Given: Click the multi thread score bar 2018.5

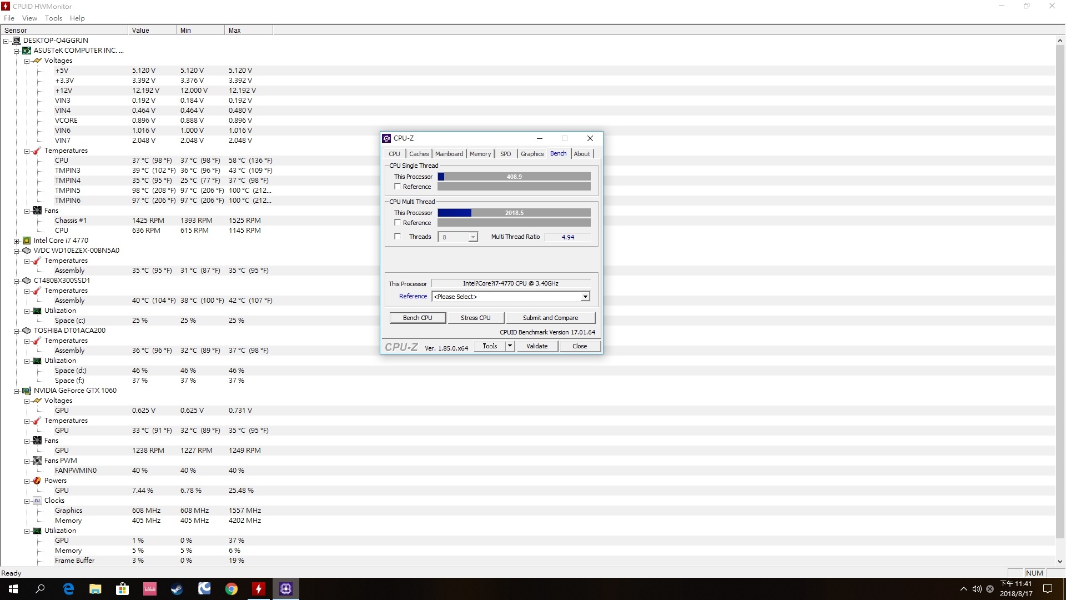Looking at the screenshot, I should coord(514,213).
